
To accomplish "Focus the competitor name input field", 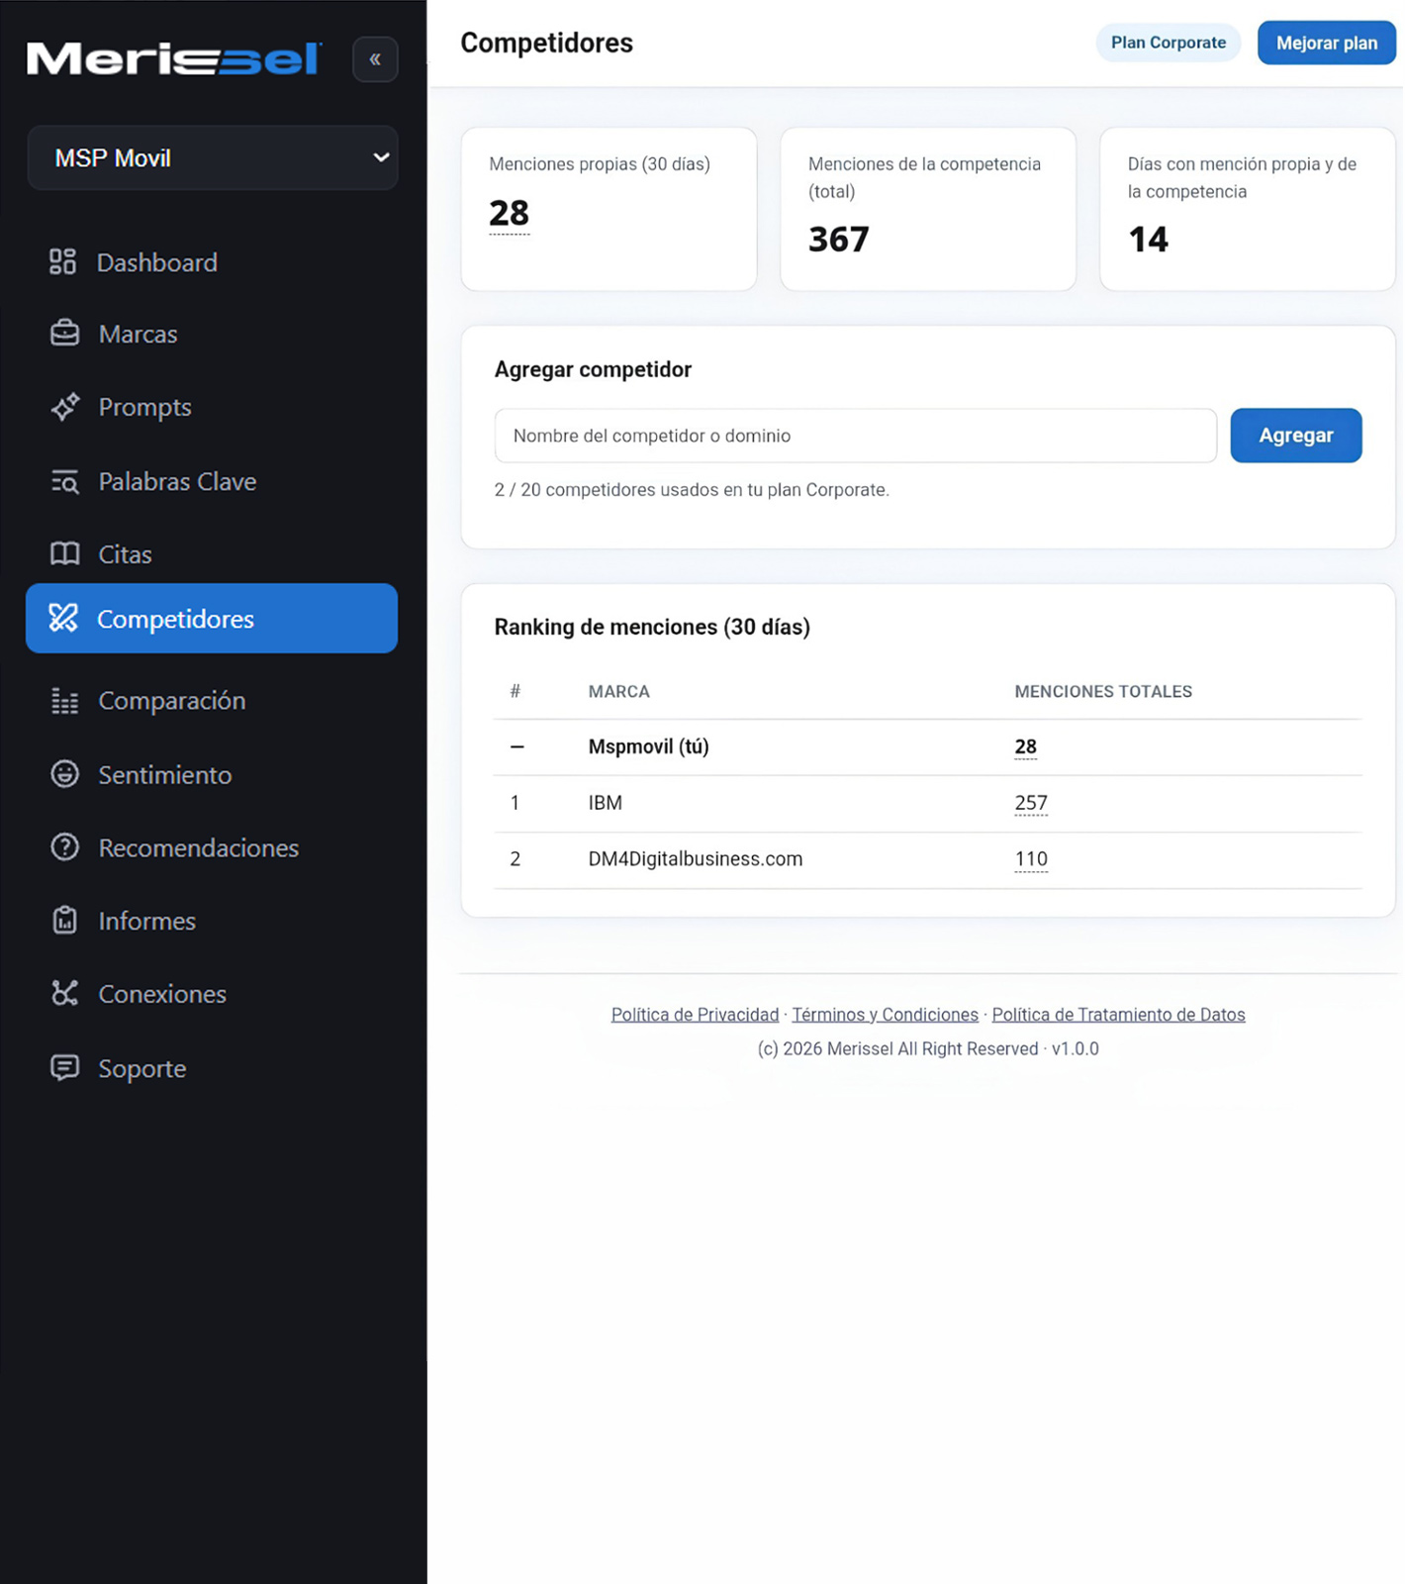I will click(855, 436).
